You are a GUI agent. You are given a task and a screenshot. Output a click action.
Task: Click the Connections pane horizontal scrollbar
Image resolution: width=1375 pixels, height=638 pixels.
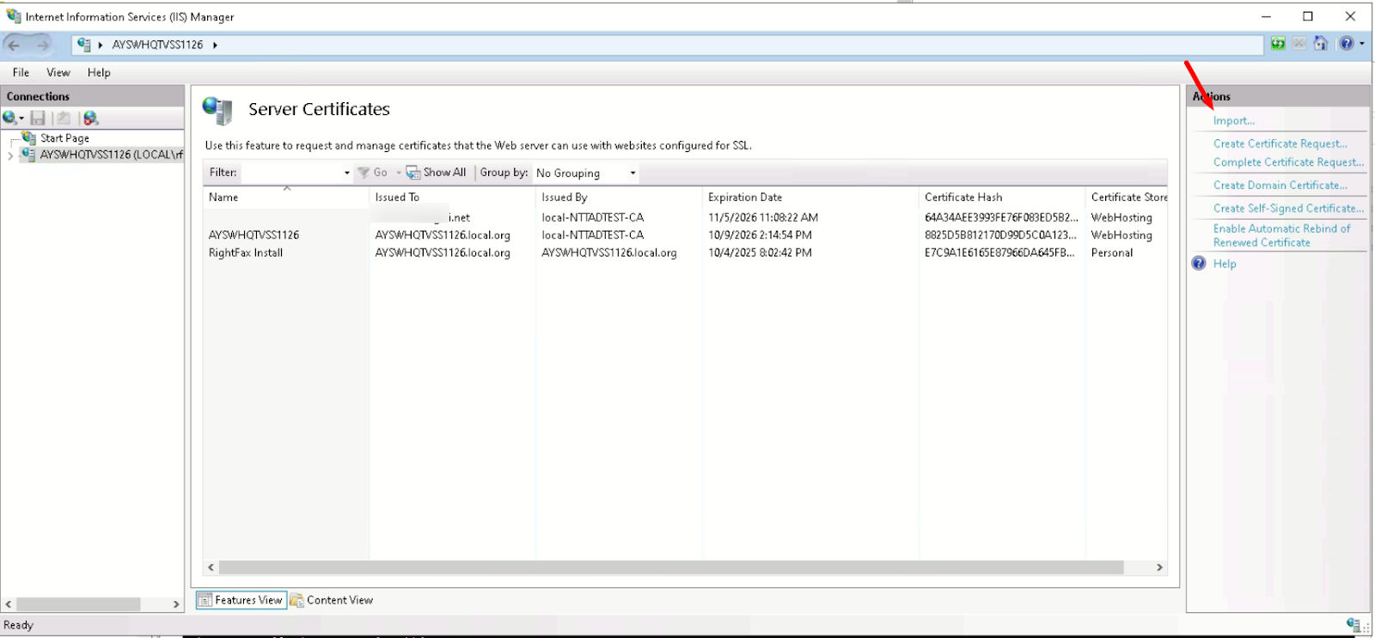pos(78,605)
